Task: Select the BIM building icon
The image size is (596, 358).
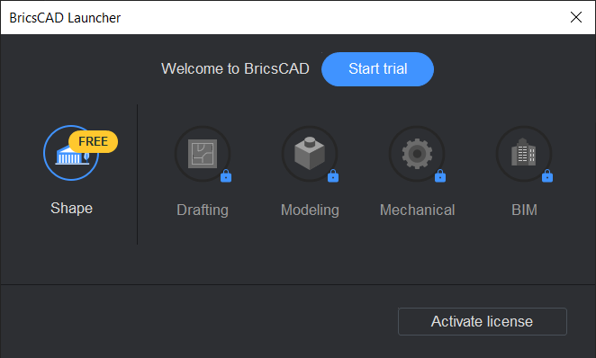Action: pyautogui.click(x=524, y=154)
